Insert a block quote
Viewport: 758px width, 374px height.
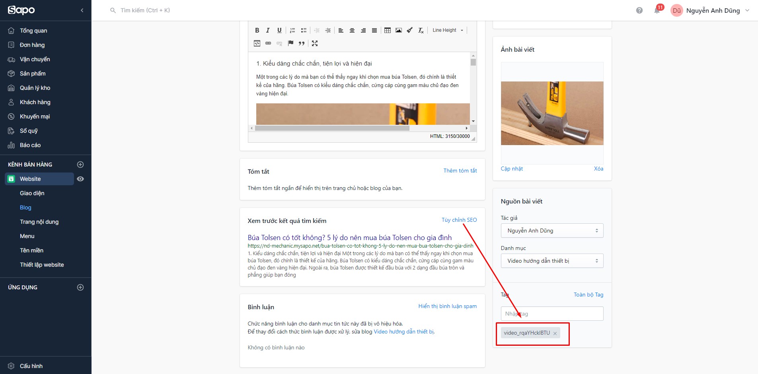coord(302,43)
